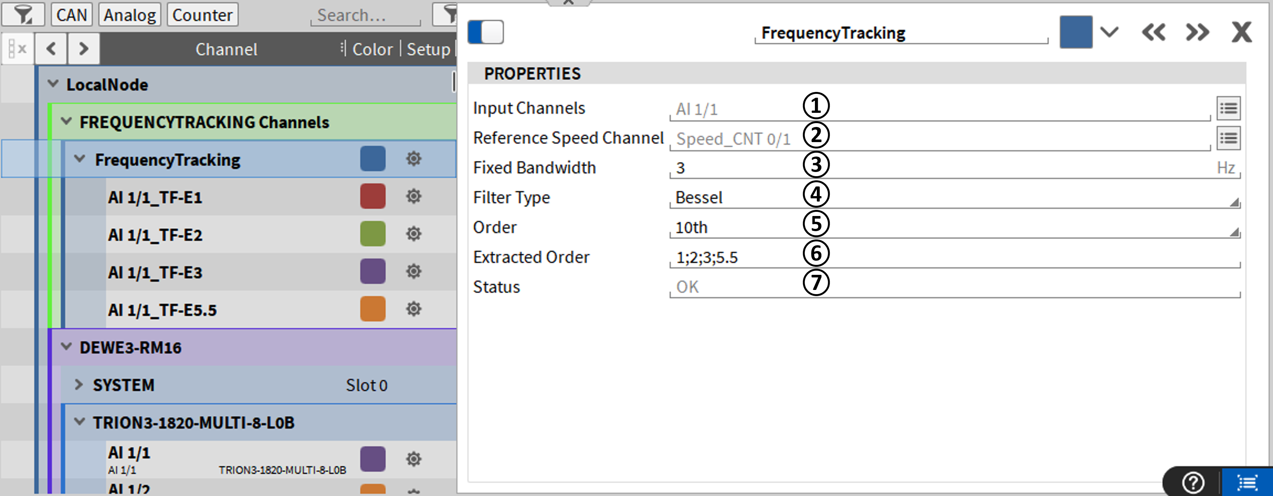Click the filter funnel icon at top left
Viewport: 1273px width, 496px height.
(x=23, y=14)
